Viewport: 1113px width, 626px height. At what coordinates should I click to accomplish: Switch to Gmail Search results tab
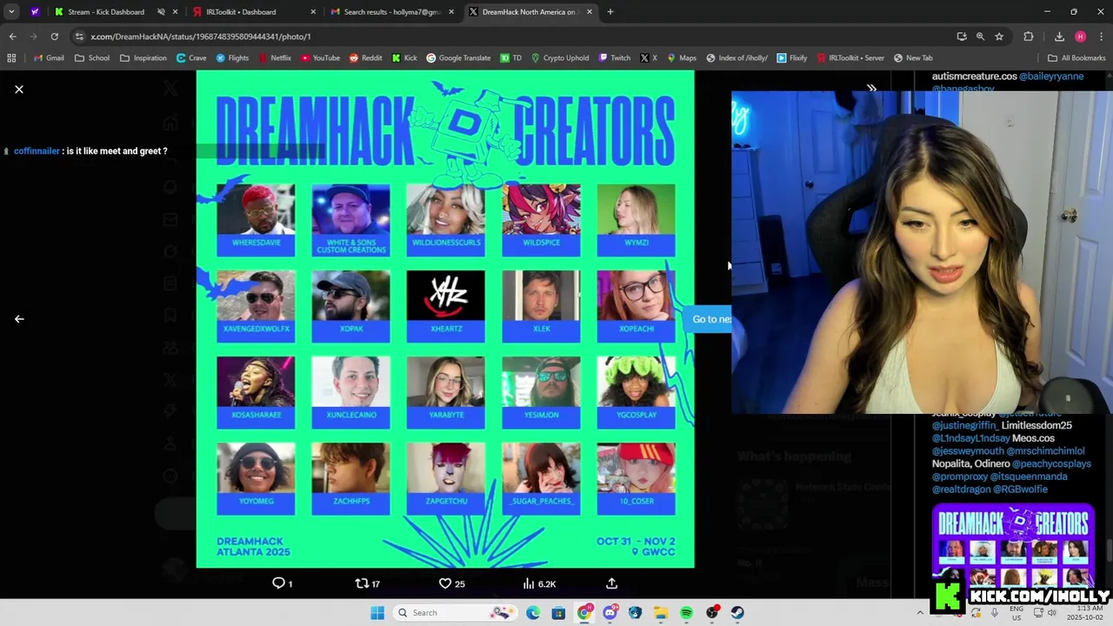coord(392,12)
